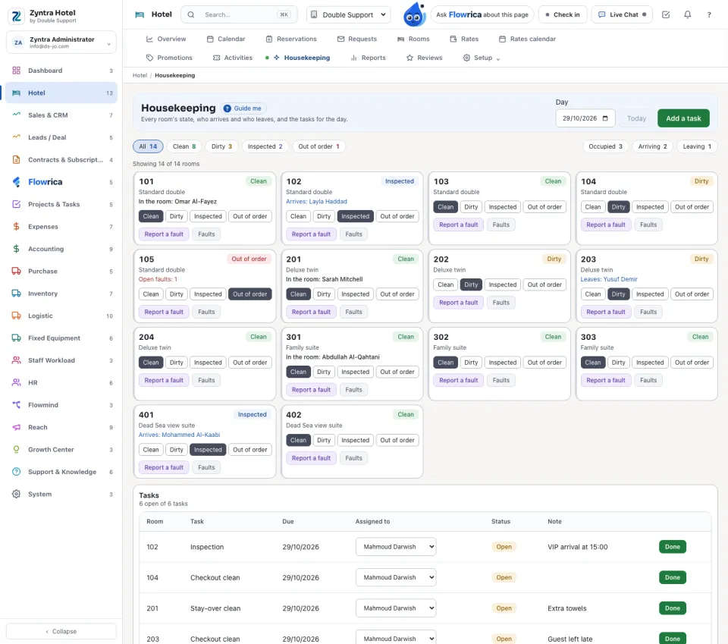The width and height of the screenshot is (728, 644).
Task: Open Dashboard from the sidebar
Action: [x=61, y=71]
